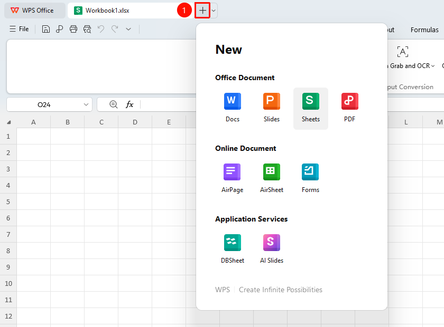Click cell A1 in the spreadsheet
Viewport: 444px width, 327px height.
(x=34, y=136)
